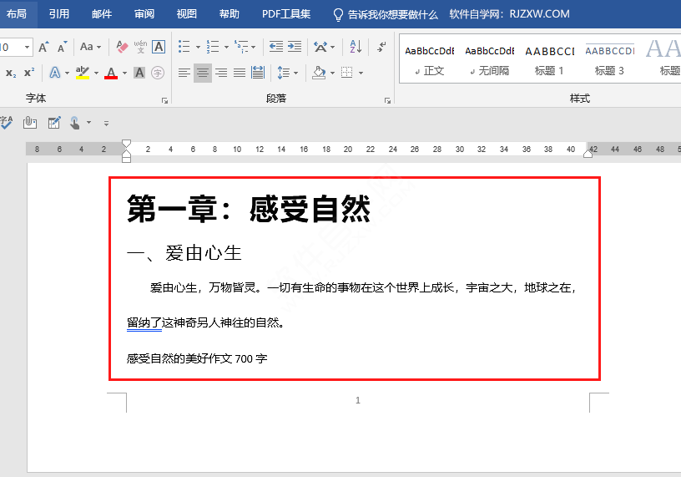Open the PDF工具集 tab
This screenshot has height=477, width=681.
point(286,14)
